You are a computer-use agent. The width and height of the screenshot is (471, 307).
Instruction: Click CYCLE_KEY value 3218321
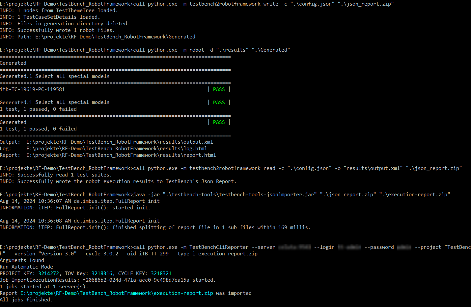pos(161,273)
